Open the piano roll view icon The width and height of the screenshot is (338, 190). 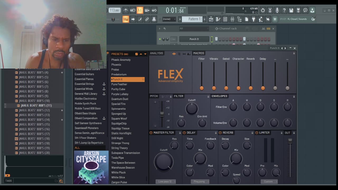coord(218,19)
